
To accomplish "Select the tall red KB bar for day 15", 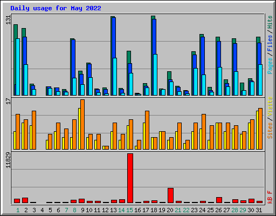I will 130,178.
